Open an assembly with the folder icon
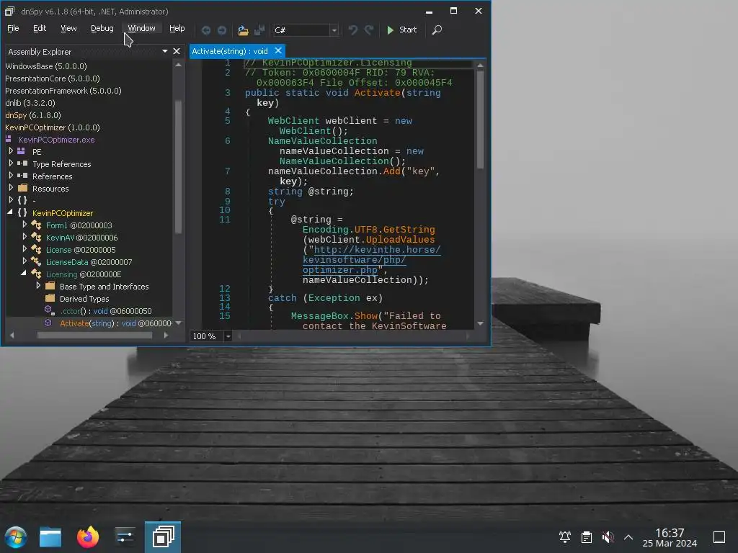Image resolution: width=738 pixels, height=553 pixels. point(243,30)
